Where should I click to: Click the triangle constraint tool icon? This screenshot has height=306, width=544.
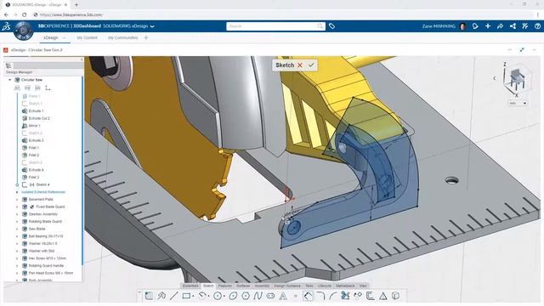tap(383, 296)
